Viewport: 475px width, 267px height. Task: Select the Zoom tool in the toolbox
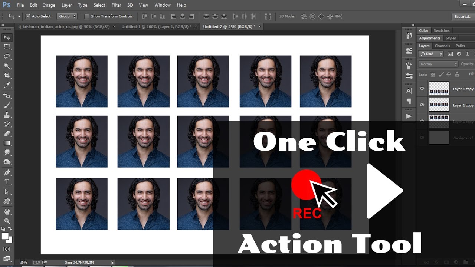[x=7, y=221]
